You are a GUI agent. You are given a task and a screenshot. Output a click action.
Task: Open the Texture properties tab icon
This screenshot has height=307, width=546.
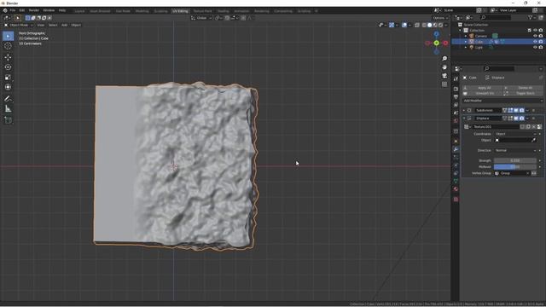pyautogui.click(x=456, y=199)
